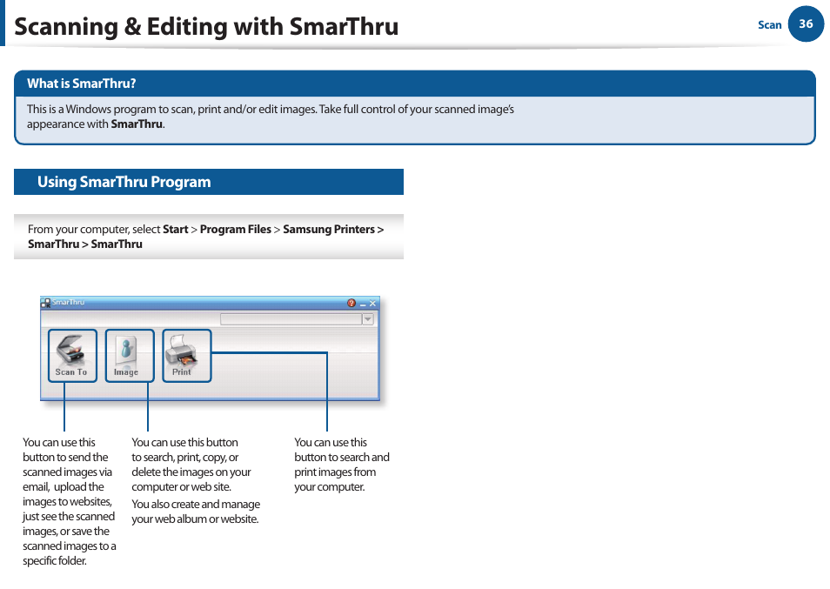Click the bold 'Samsung Printers >' text
830x589 pixels.
333,229
